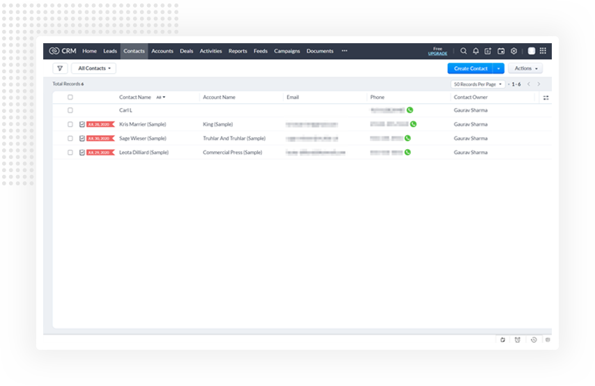
Task: Select the Leota Dilliard row checkbox
Action: pyautogui.click(x=70, y=152)
